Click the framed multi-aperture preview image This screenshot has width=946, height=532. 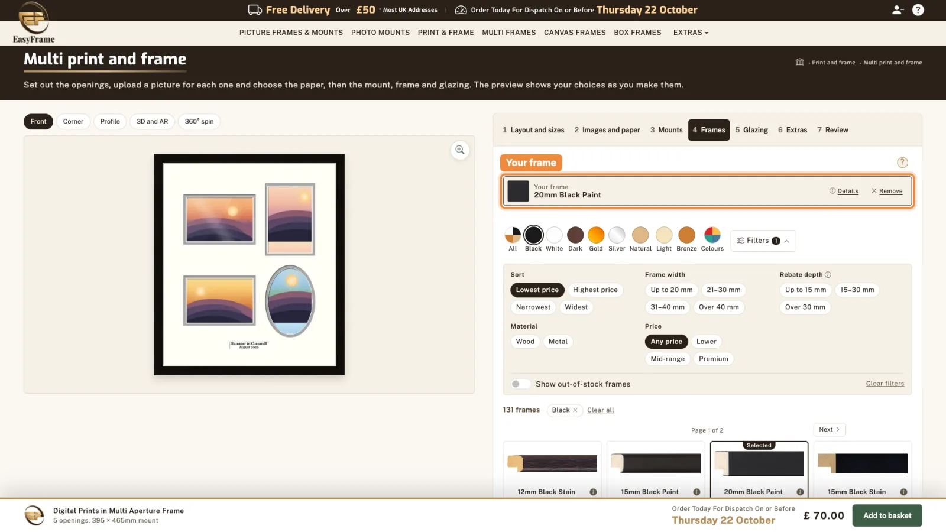[250, 264]
